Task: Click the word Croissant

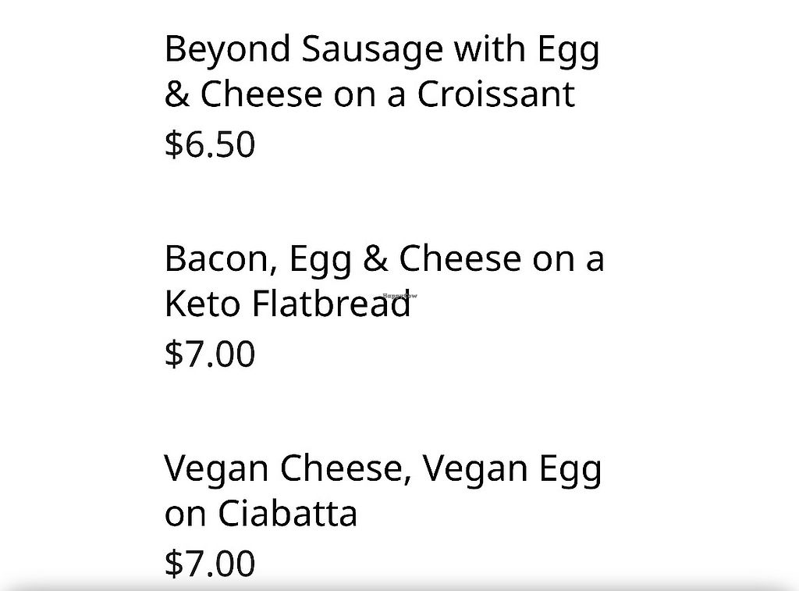Action: click(495, 94)
